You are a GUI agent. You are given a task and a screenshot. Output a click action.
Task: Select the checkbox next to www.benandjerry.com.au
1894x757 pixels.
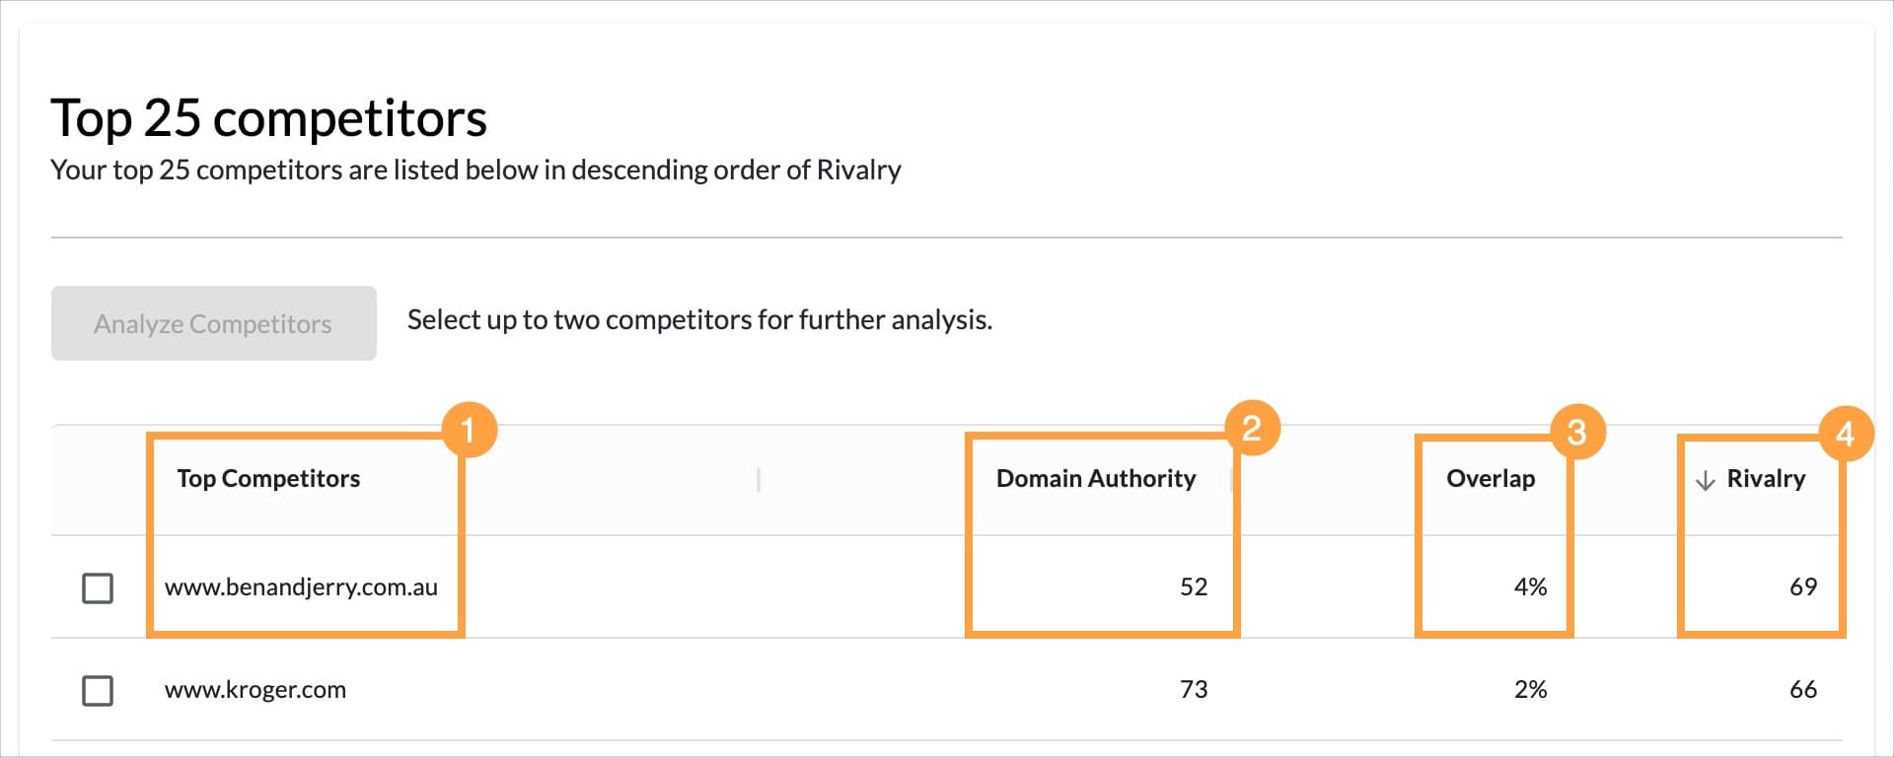click(98, 587)
